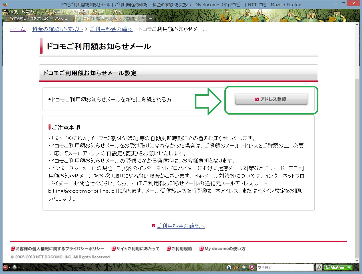The image size is (362, 274).
Task: Open the ブックマーク(B) menu
Action: click(x=78, y=12)
